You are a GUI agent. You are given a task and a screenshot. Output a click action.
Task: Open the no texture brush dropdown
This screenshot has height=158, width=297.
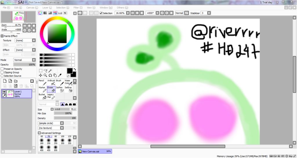62,128
